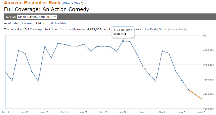The width and height of the screenshot is (216, 115).
Task: Click the Apr 15 trough data point
Action: click(x=38, y=81)
